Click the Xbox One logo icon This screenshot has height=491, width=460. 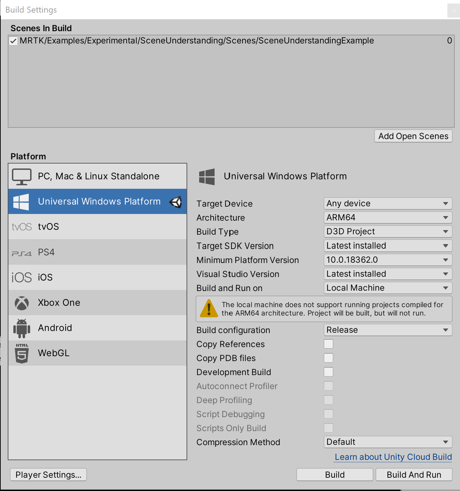coord(22,303)
